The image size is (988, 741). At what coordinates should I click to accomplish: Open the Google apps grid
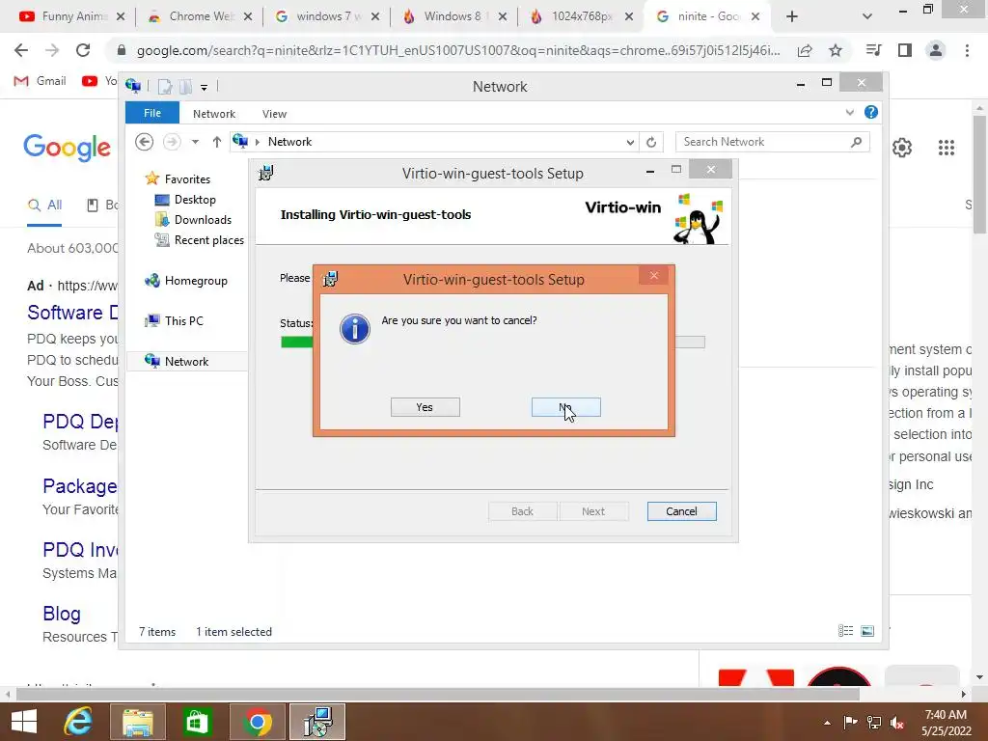click(x=946, y=148)
